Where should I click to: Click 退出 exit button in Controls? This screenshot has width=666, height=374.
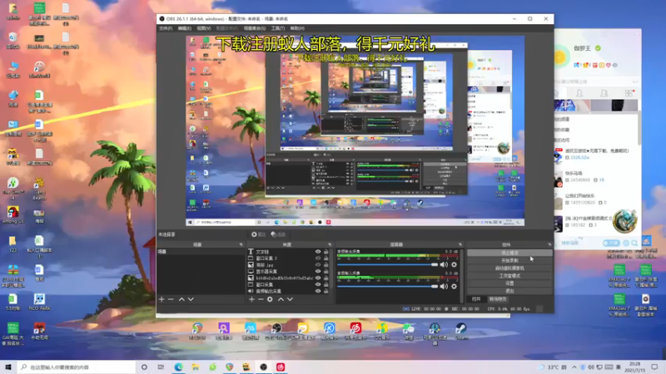click(x=509, y=291)
